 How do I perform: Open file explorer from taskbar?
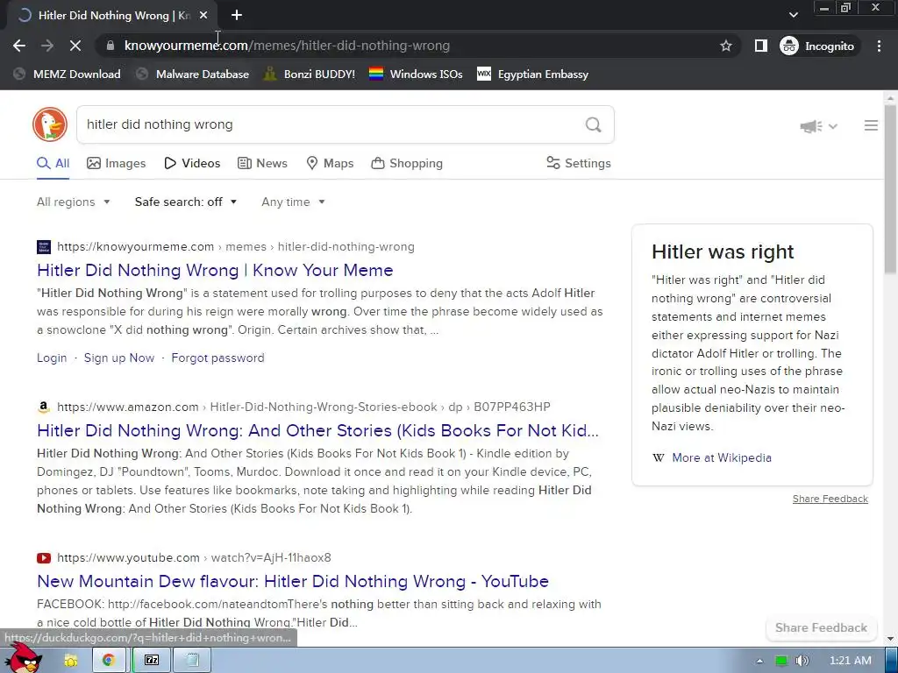click(x=71, y=661)
